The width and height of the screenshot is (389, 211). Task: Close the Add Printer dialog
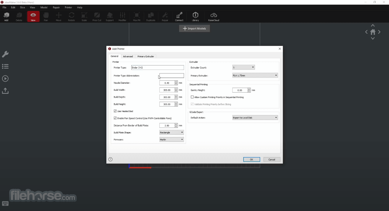coord(280,49)
